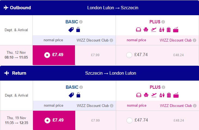
Task: Click outbound BASIC small bag icon
Action: click(x=78, y=30)
